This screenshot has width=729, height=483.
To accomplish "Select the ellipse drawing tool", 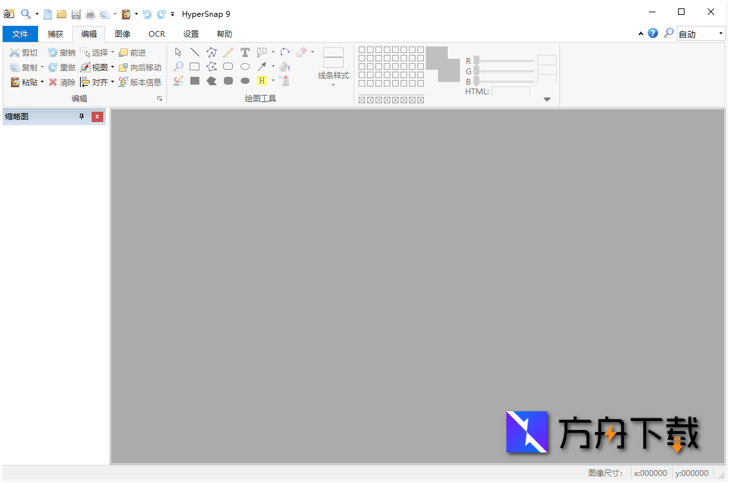I will pos(245,66).
